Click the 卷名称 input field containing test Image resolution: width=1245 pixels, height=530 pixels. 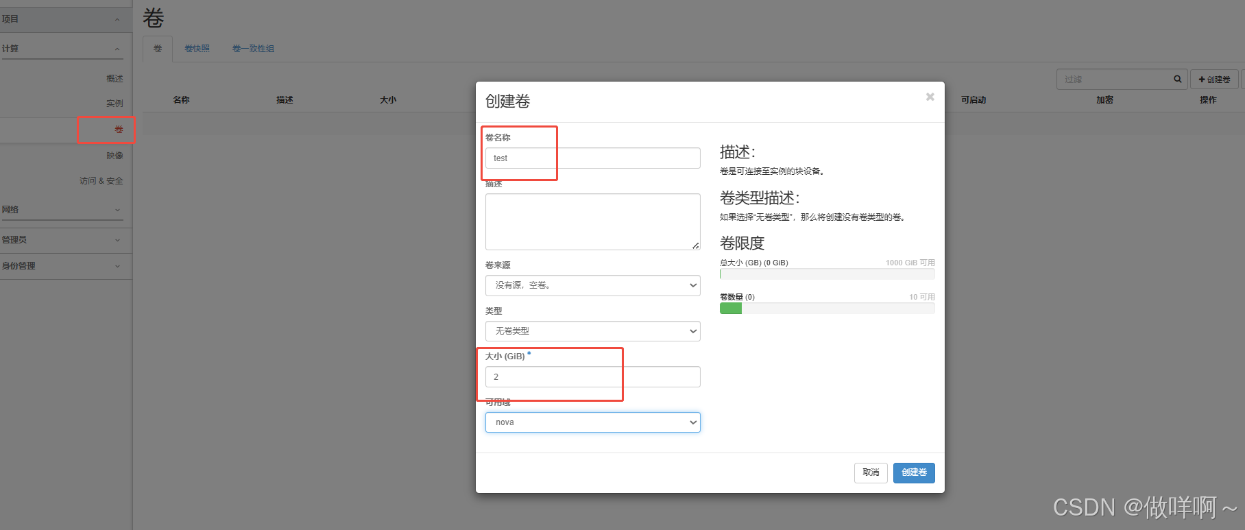tap(592, 158)
